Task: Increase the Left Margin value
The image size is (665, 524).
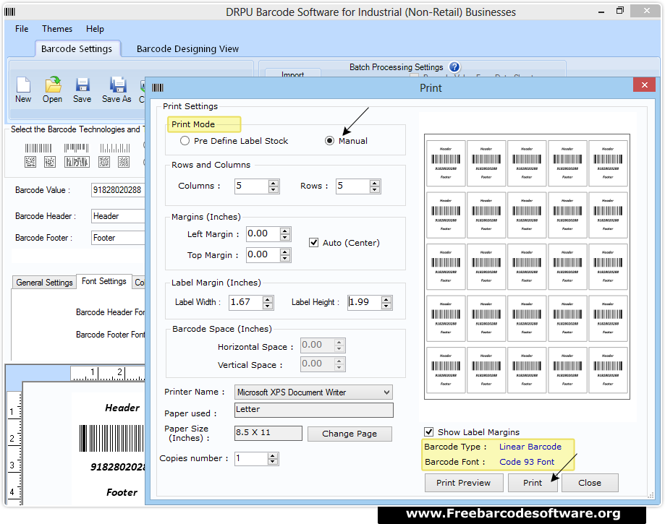Action: [x=285, y=231]
